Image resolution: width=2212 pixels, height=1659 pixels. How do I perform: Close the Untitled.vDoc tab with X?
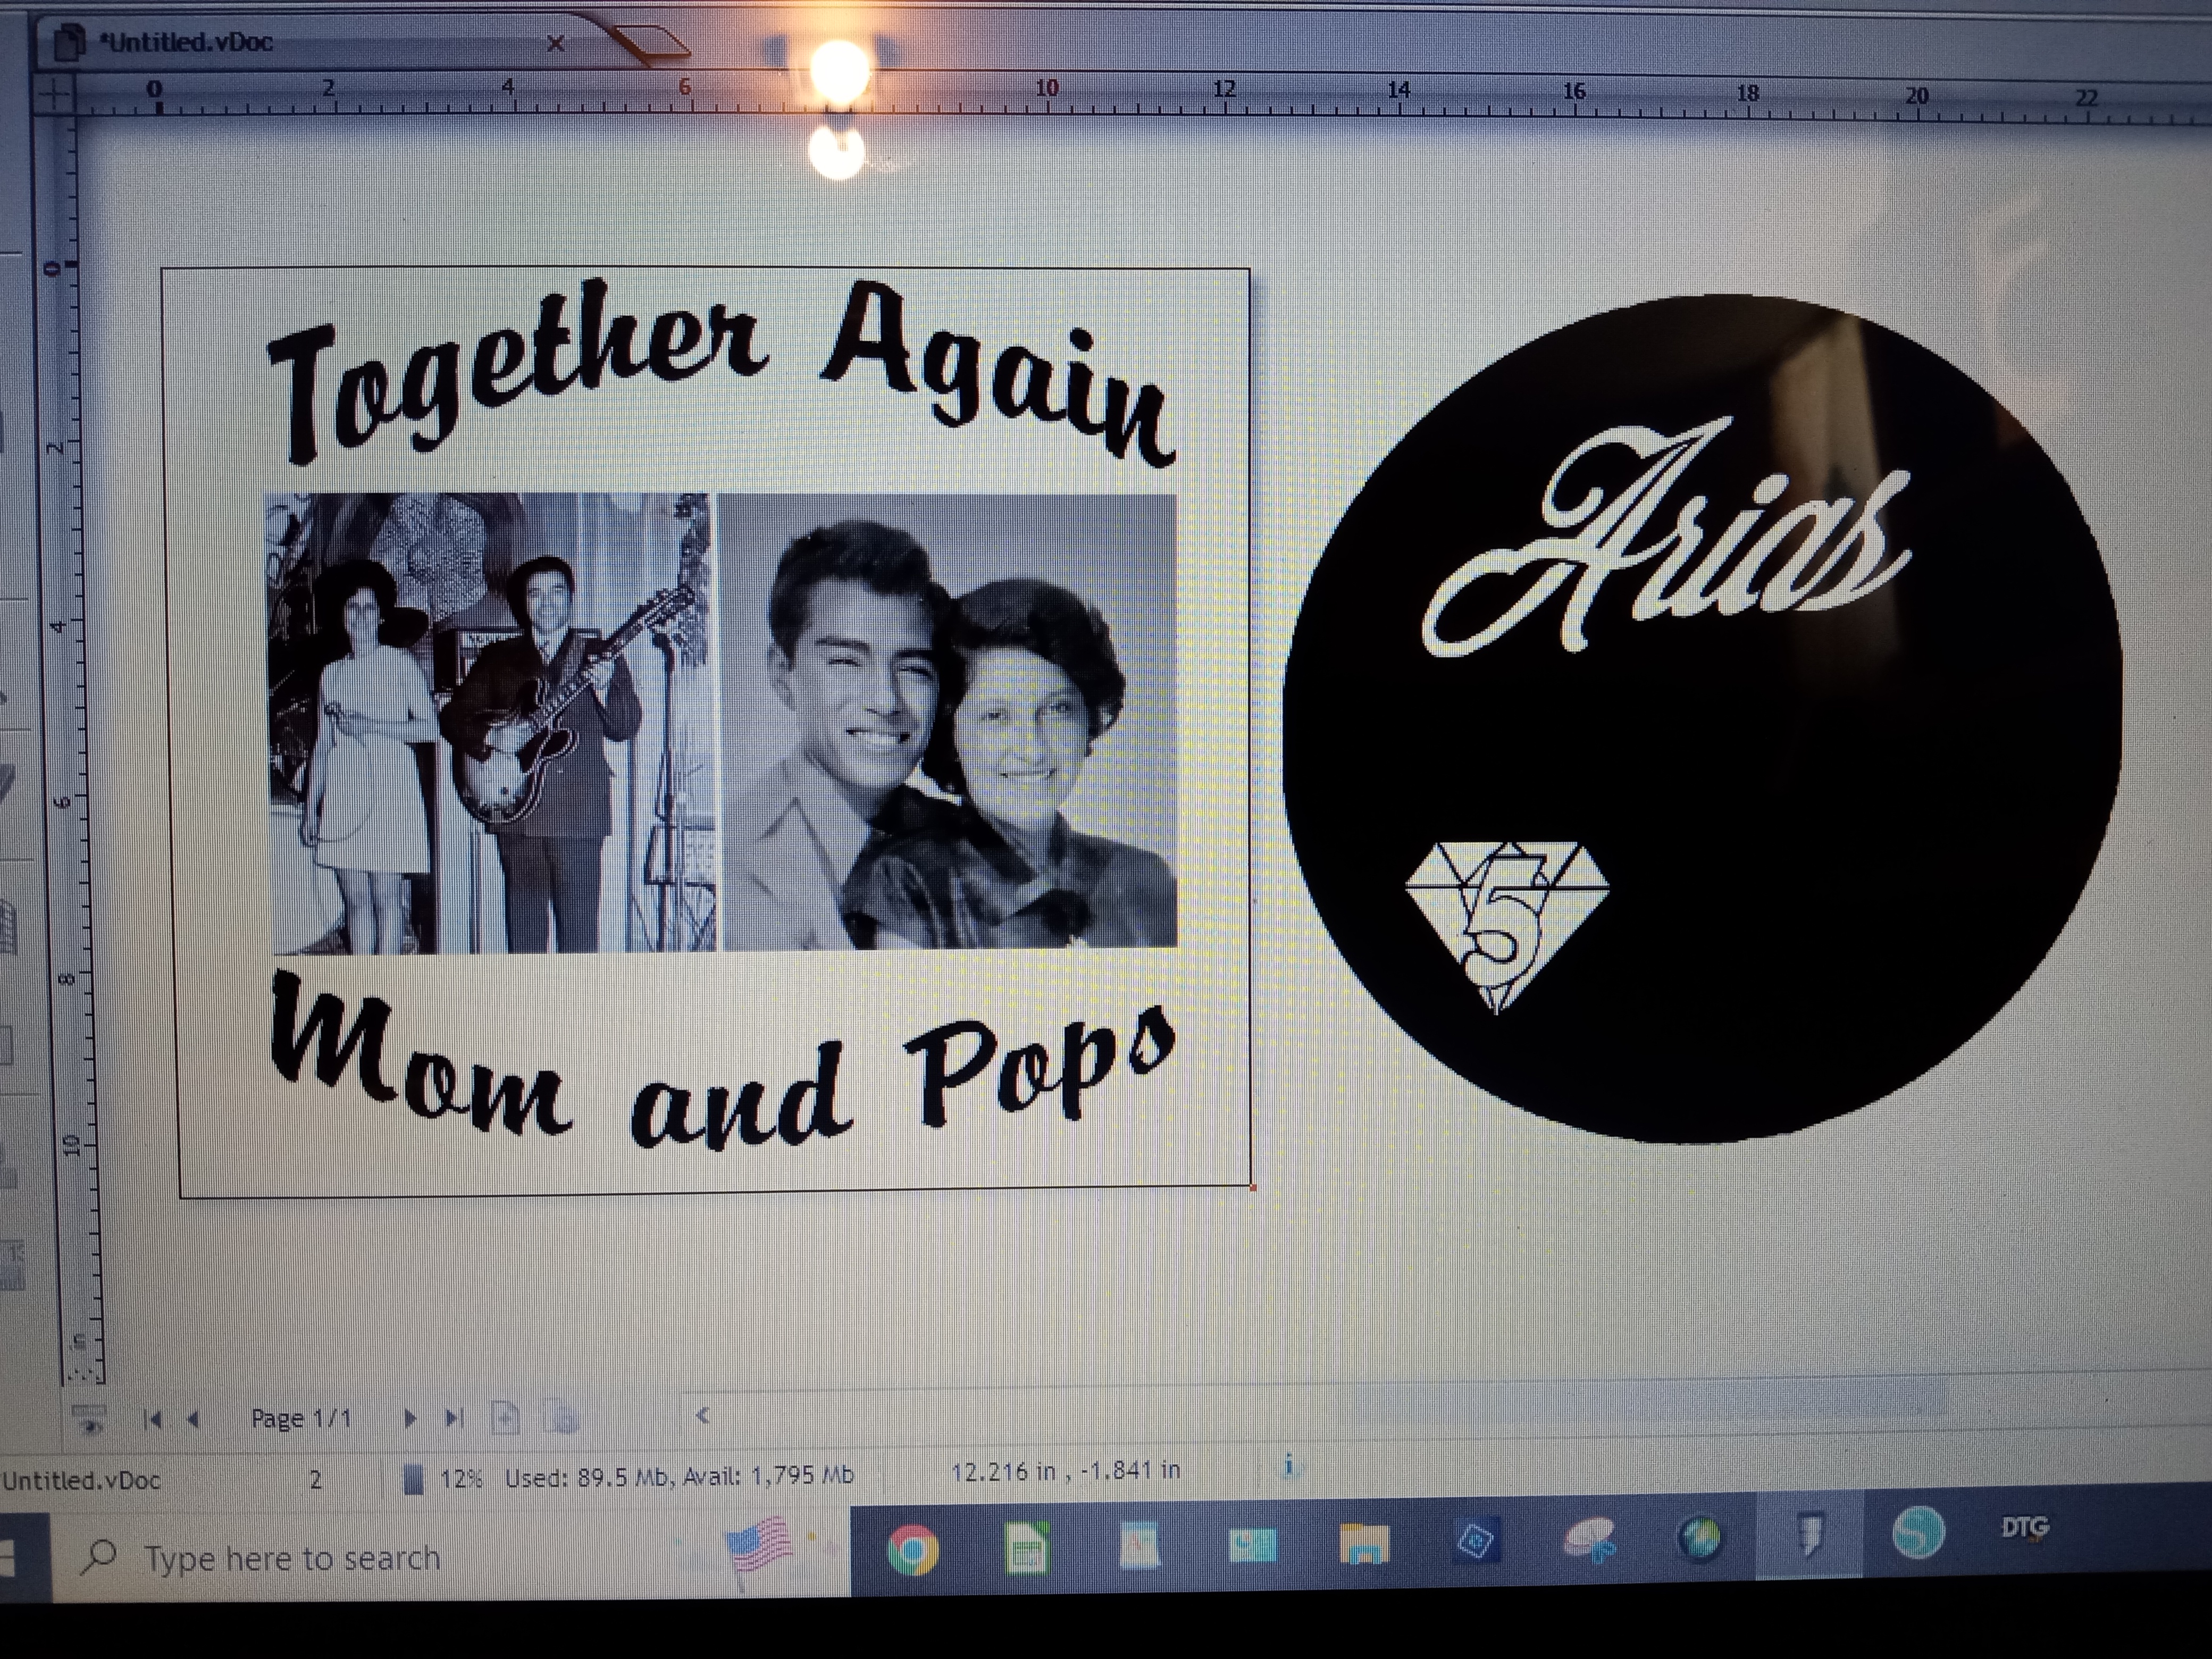pos(556,43)
